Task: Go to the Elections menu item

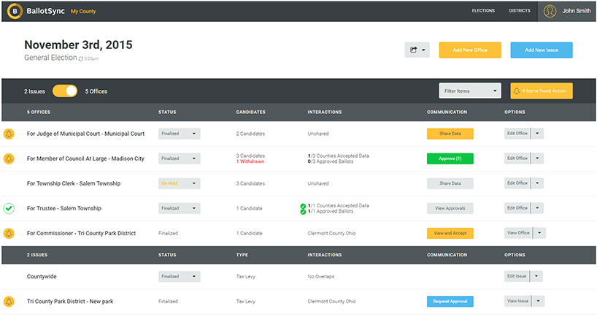Action: 483,11
